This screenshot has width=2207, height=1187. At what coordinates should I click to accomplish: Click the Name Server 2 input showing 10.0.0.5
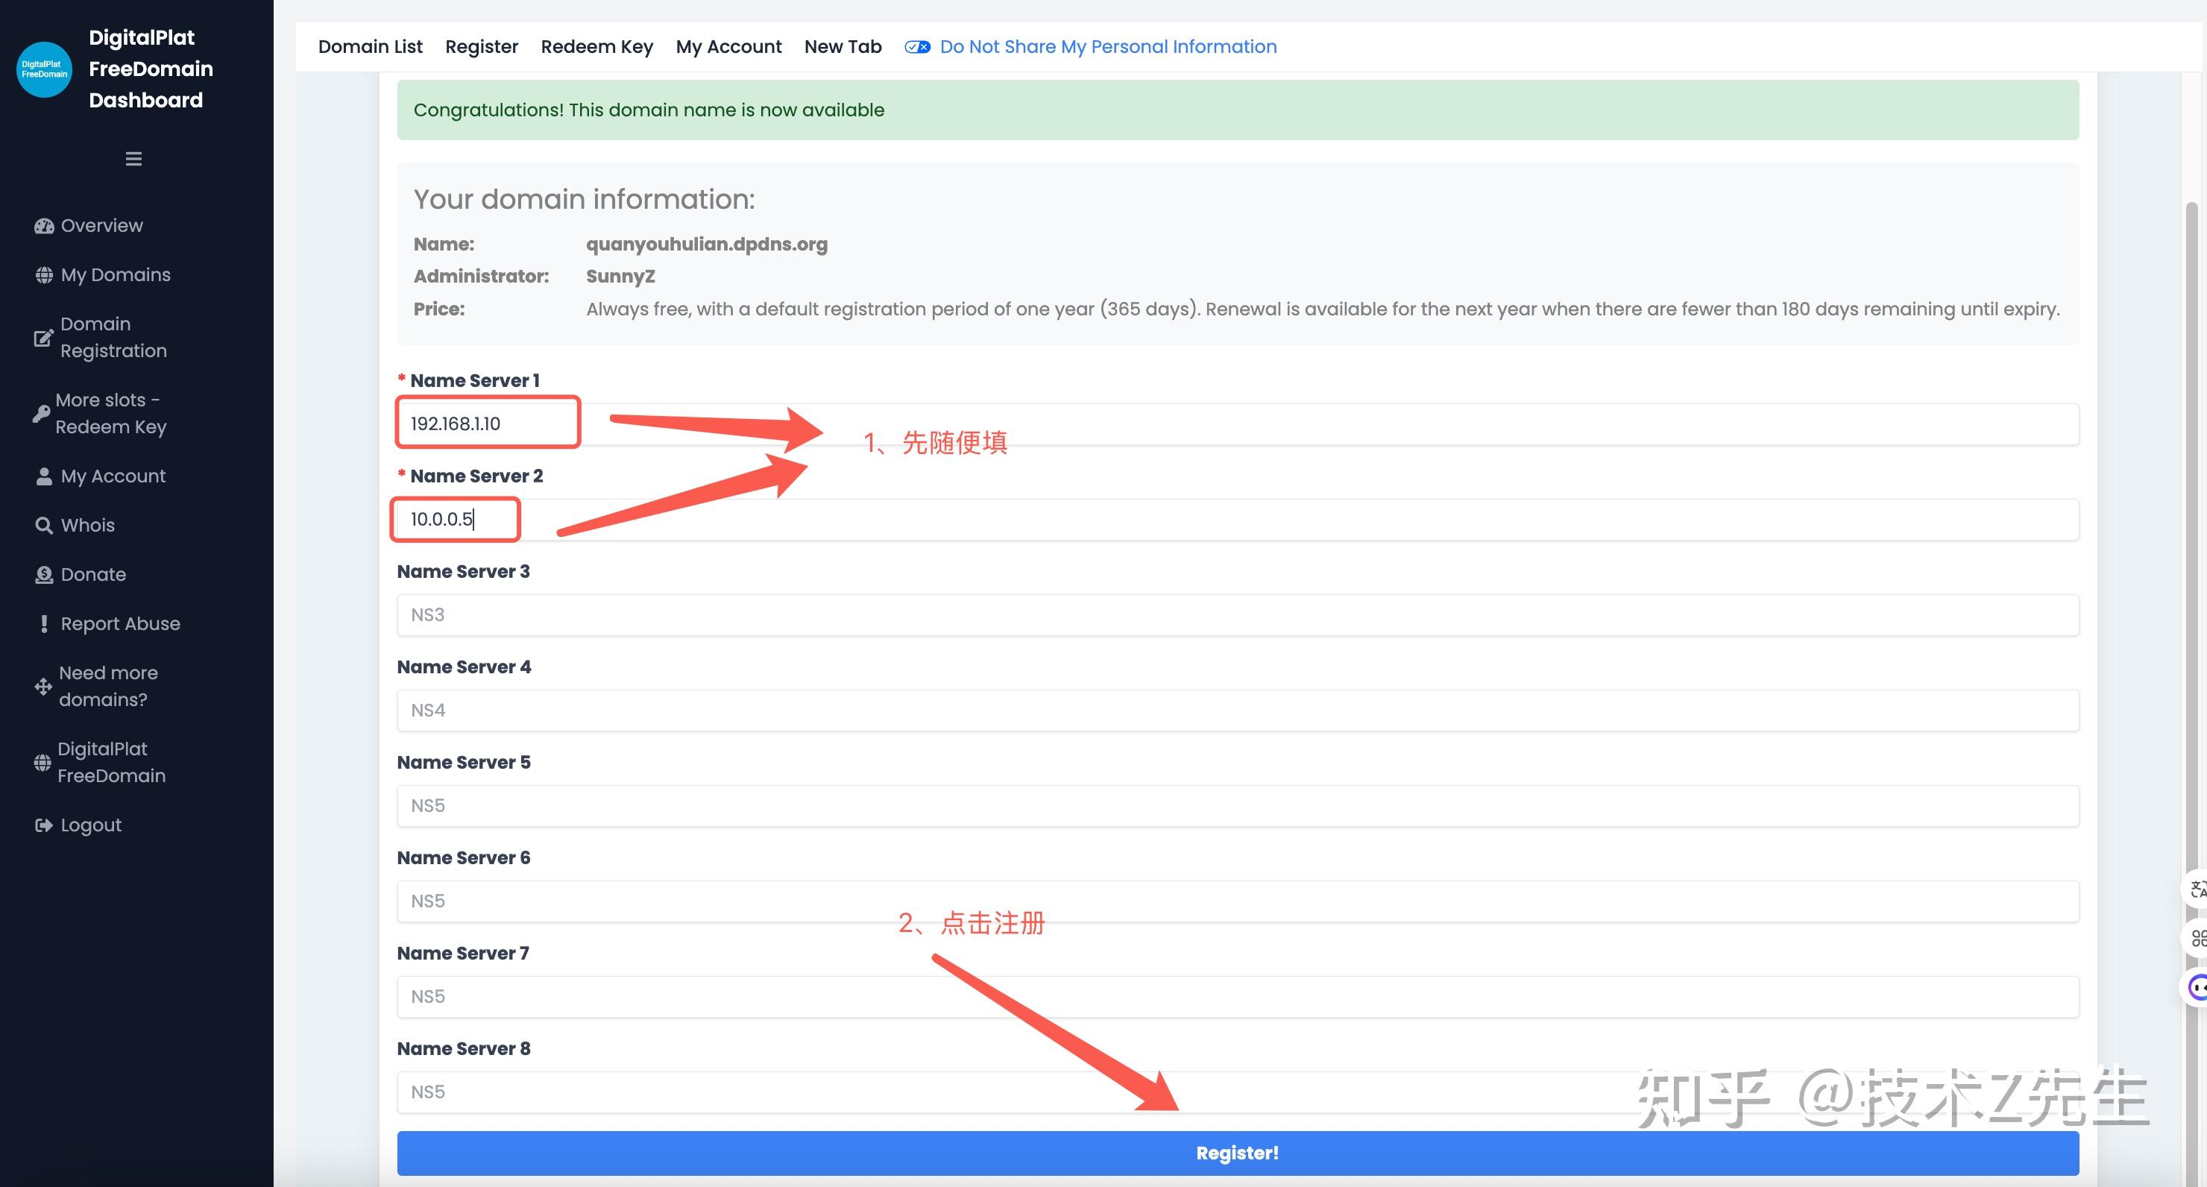click(x=455, y=518)
